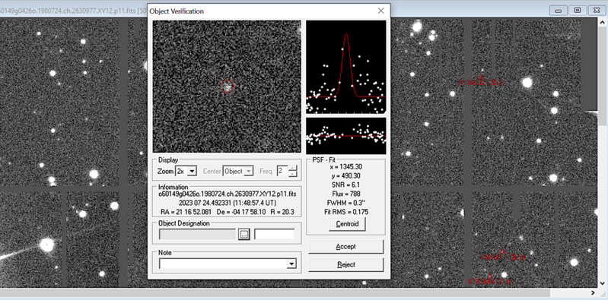
Task: Click the SNR = 6.1 value
Action: pos(346,185)
